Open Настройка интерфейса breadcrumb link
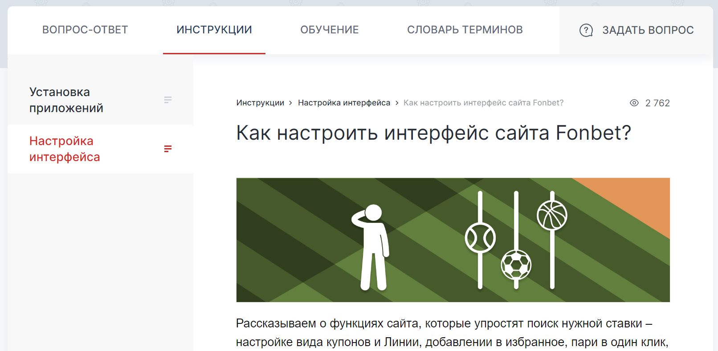 (x=344, y=103)
